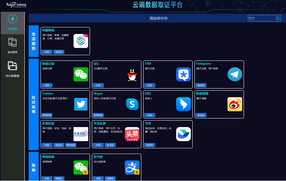Screen dimensions: 286x181
Task: Select the TIM asterisk icon
Action: tap(184, 74)
